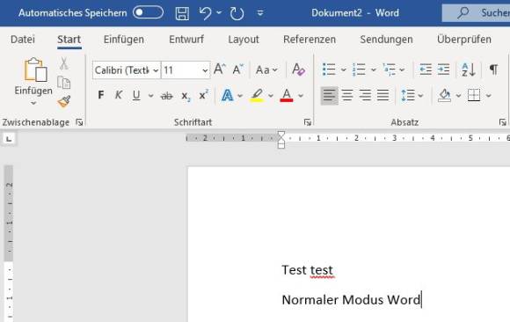Toggle show paragraph marks (¶)
The height and width of the screenshot is (322, 510).
[x=494, y=70]
